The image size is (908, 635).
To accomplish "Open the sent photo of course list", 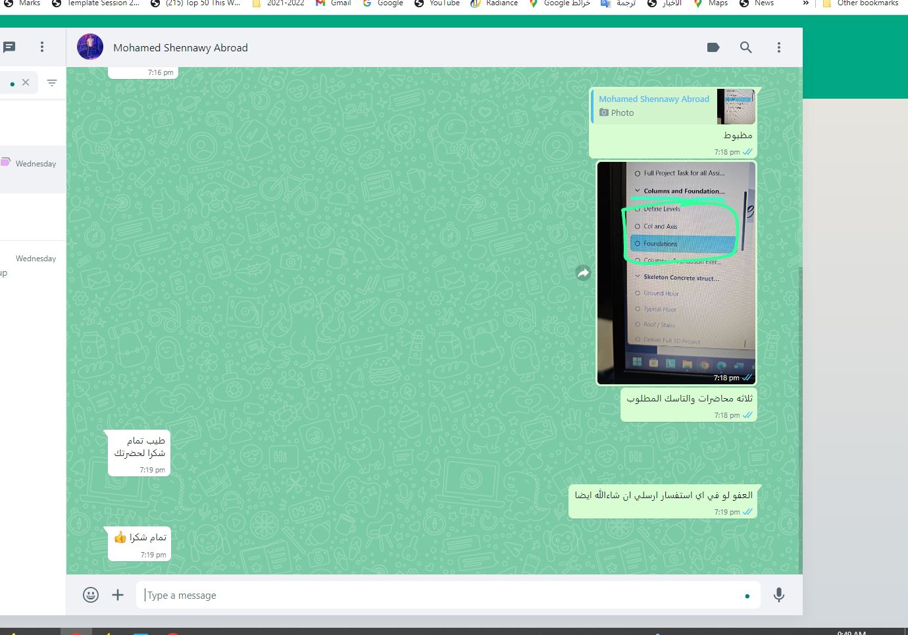I will pos(676,273).
